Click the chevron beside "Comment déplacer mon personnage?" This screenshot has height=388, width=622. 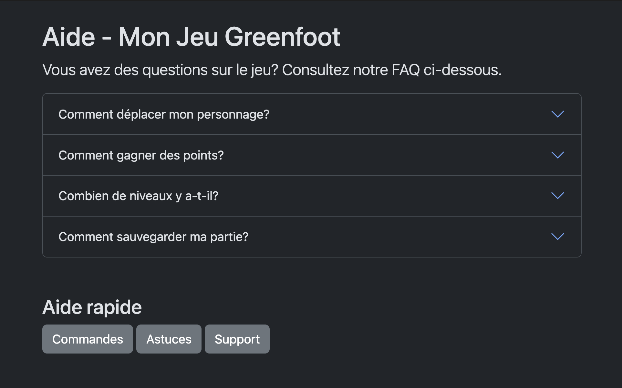coord(557,114)
